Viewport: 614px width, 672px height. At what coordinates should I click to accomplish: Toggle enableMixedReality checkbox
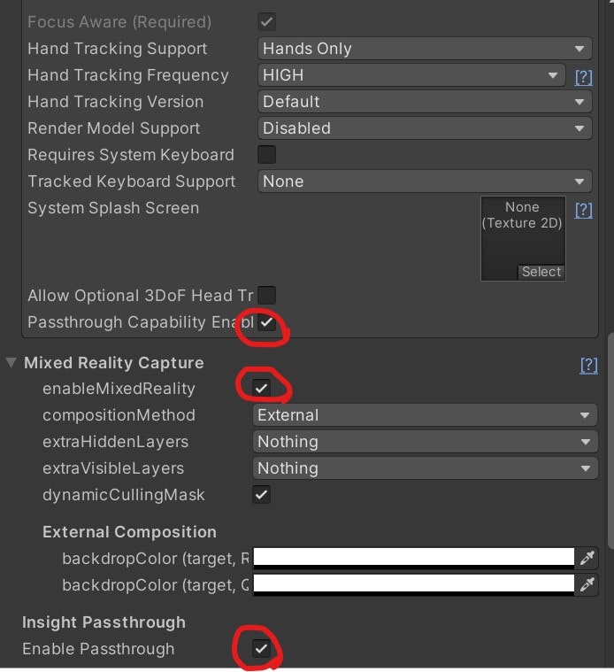click(261, 389)
